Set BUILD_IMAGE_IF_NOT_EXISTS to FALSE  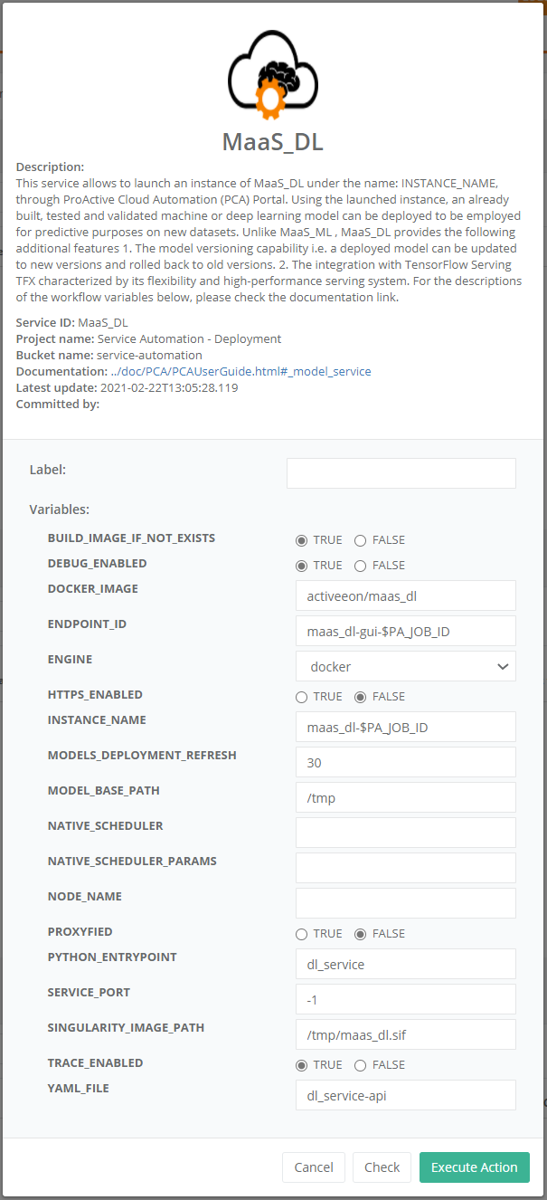coord(360,540)
